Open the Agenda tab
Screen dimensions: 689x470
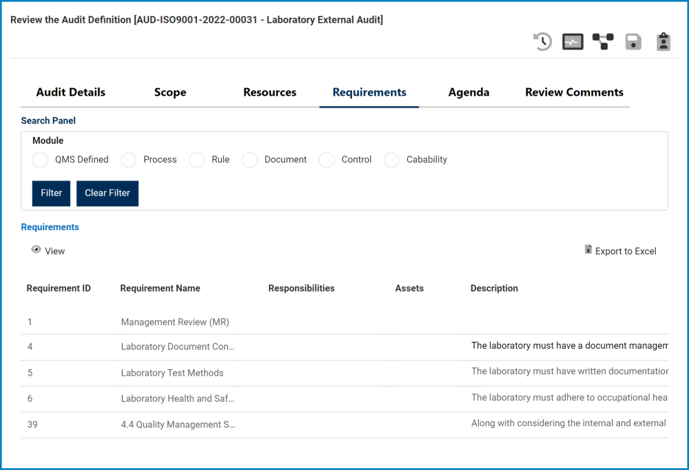click(469, 92)
